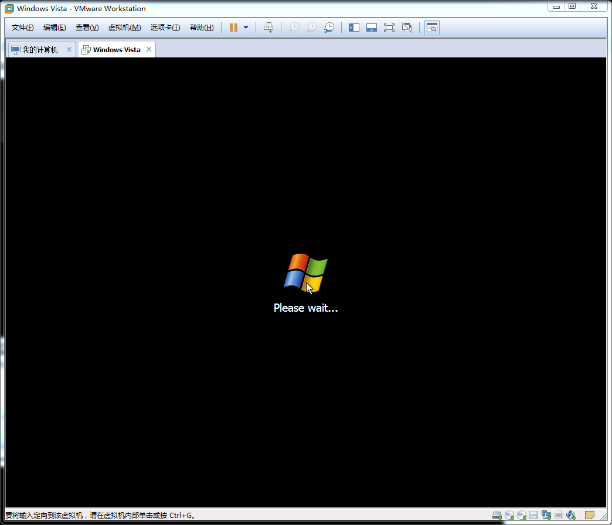Toggle the library sidebar panel
The height and width of the screenshot is (525, 612).
tap(354, 28)
